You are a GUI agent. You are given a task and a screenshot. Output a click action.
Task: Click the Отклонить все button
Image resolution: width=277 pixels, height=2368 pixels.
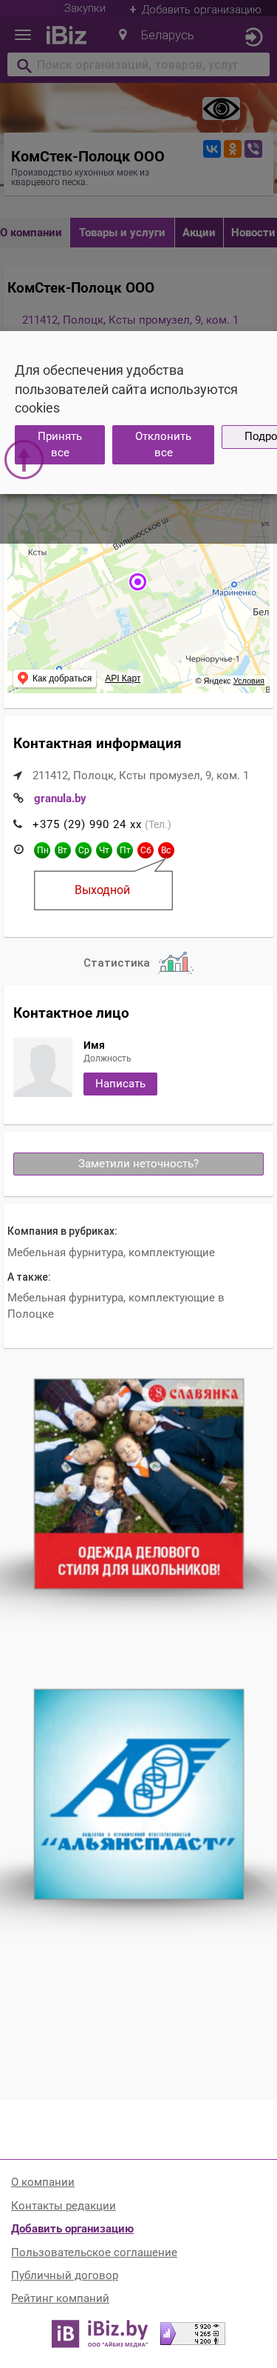click(x=163, y=444)
